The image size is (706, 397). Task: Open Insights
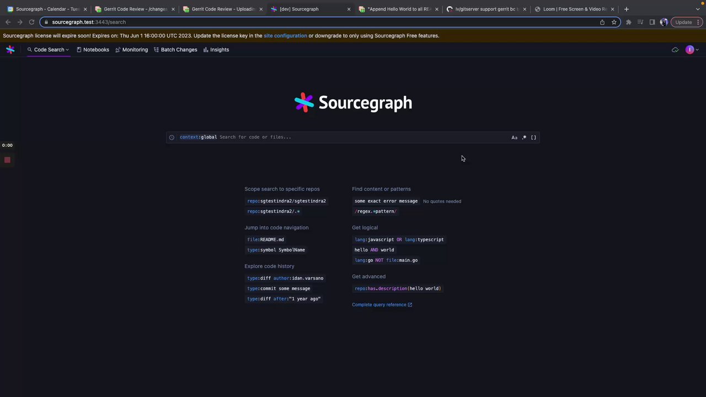216,50
